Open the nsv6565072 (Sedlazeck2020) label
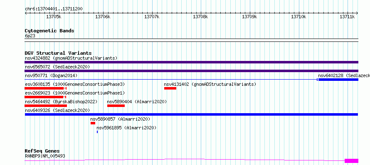The image size is (370, 165). tap(57, 67)
